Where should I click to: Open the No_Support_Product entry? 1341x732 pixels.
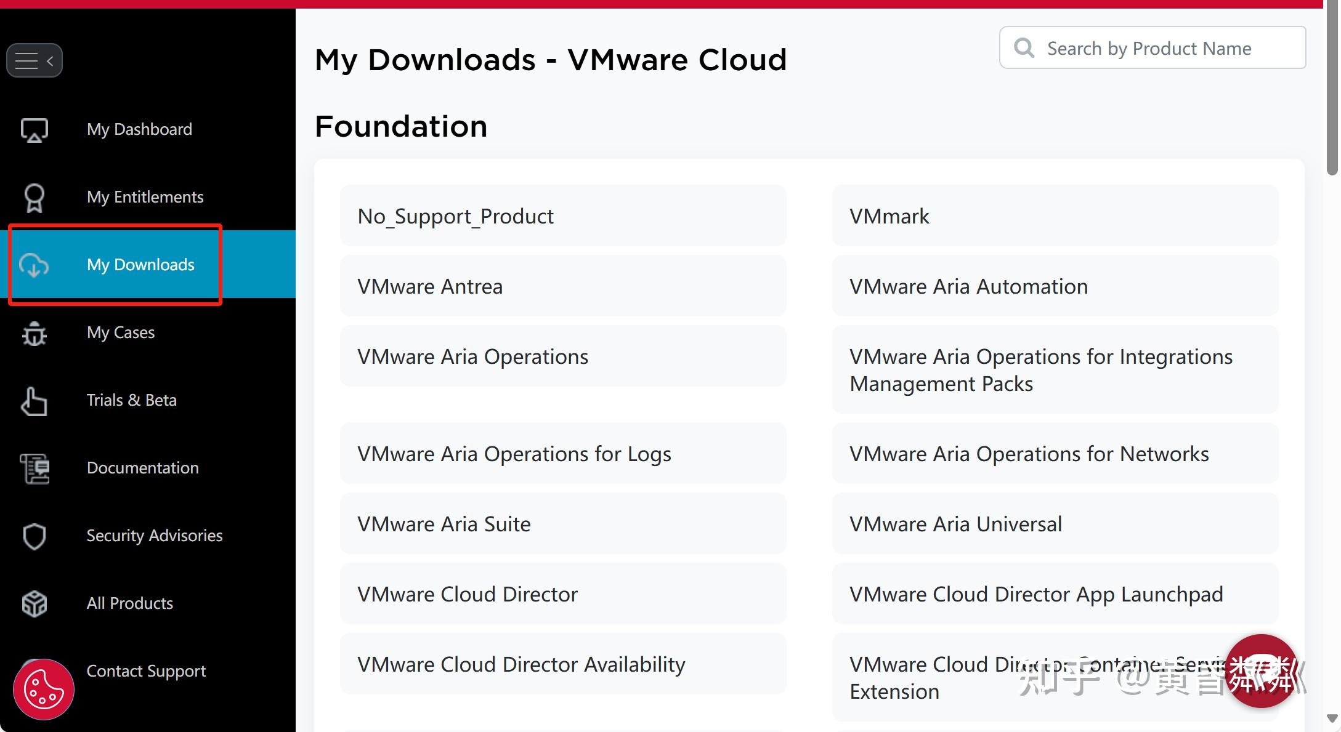(x=455, y=215)
